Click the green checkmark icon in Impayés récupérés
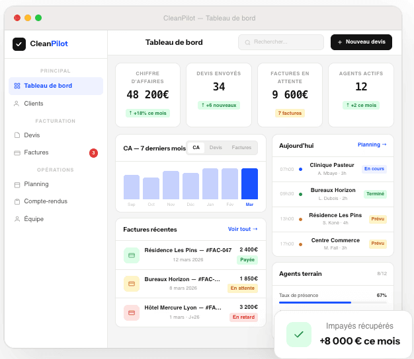414x359 pixels. tap(299, 335)
